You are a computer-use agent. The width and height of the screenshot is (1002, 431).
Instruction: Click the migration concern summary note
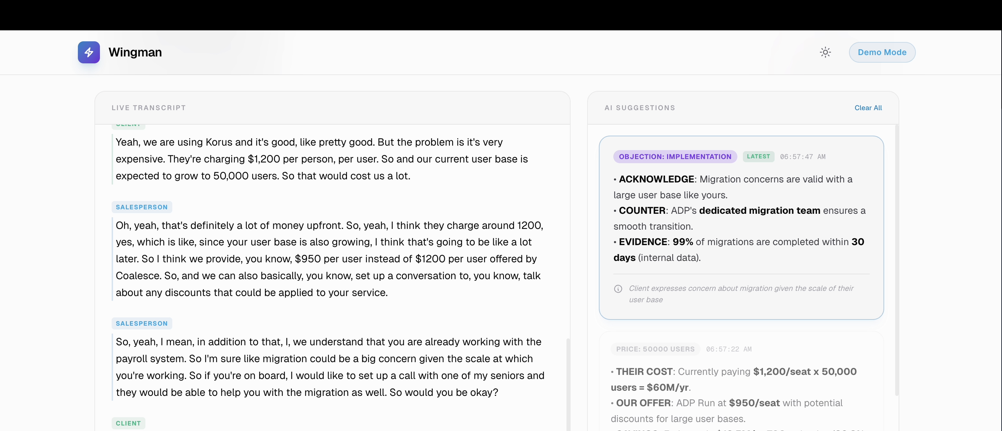click(740, 294)
